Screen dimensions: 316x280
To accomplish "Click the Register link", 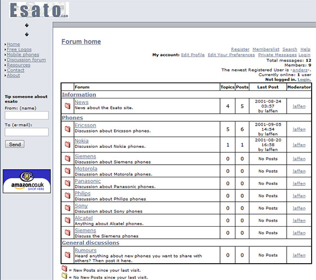I will (240, 49).
